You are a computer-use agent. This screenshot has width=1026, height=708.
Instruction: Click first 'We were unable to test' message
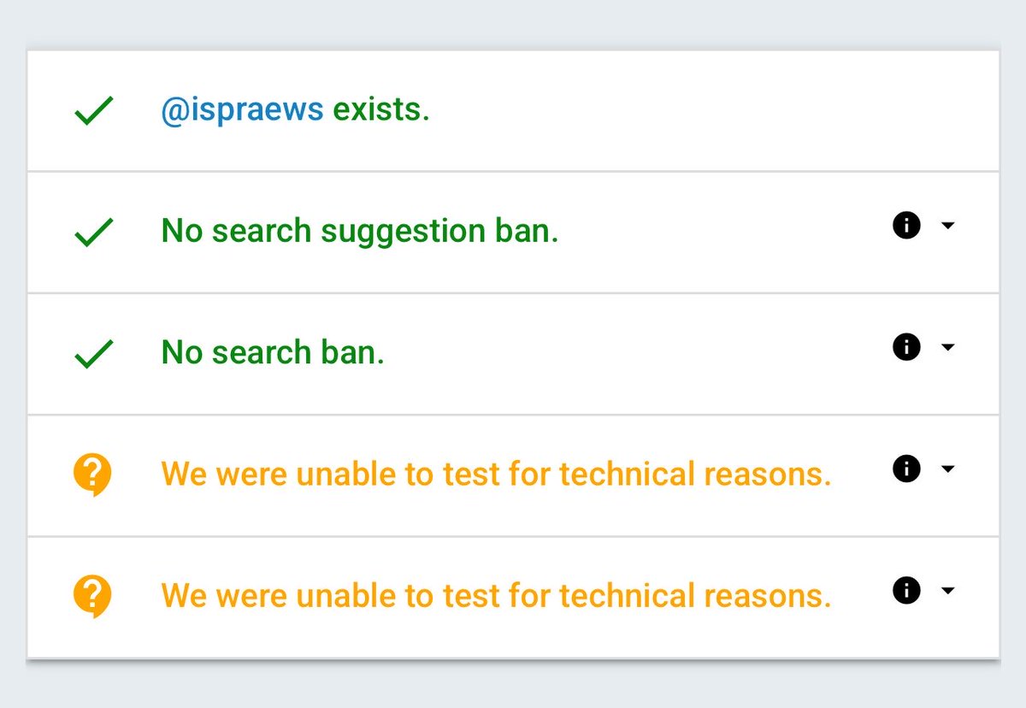click(496, 474)
